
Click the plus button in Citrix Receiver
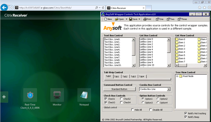4,97
